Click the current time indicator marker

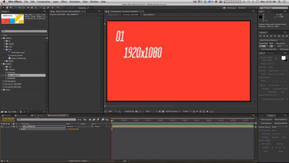click(x=112, y=120)
